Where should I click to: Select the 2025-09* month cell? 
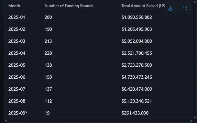point(18,113)
